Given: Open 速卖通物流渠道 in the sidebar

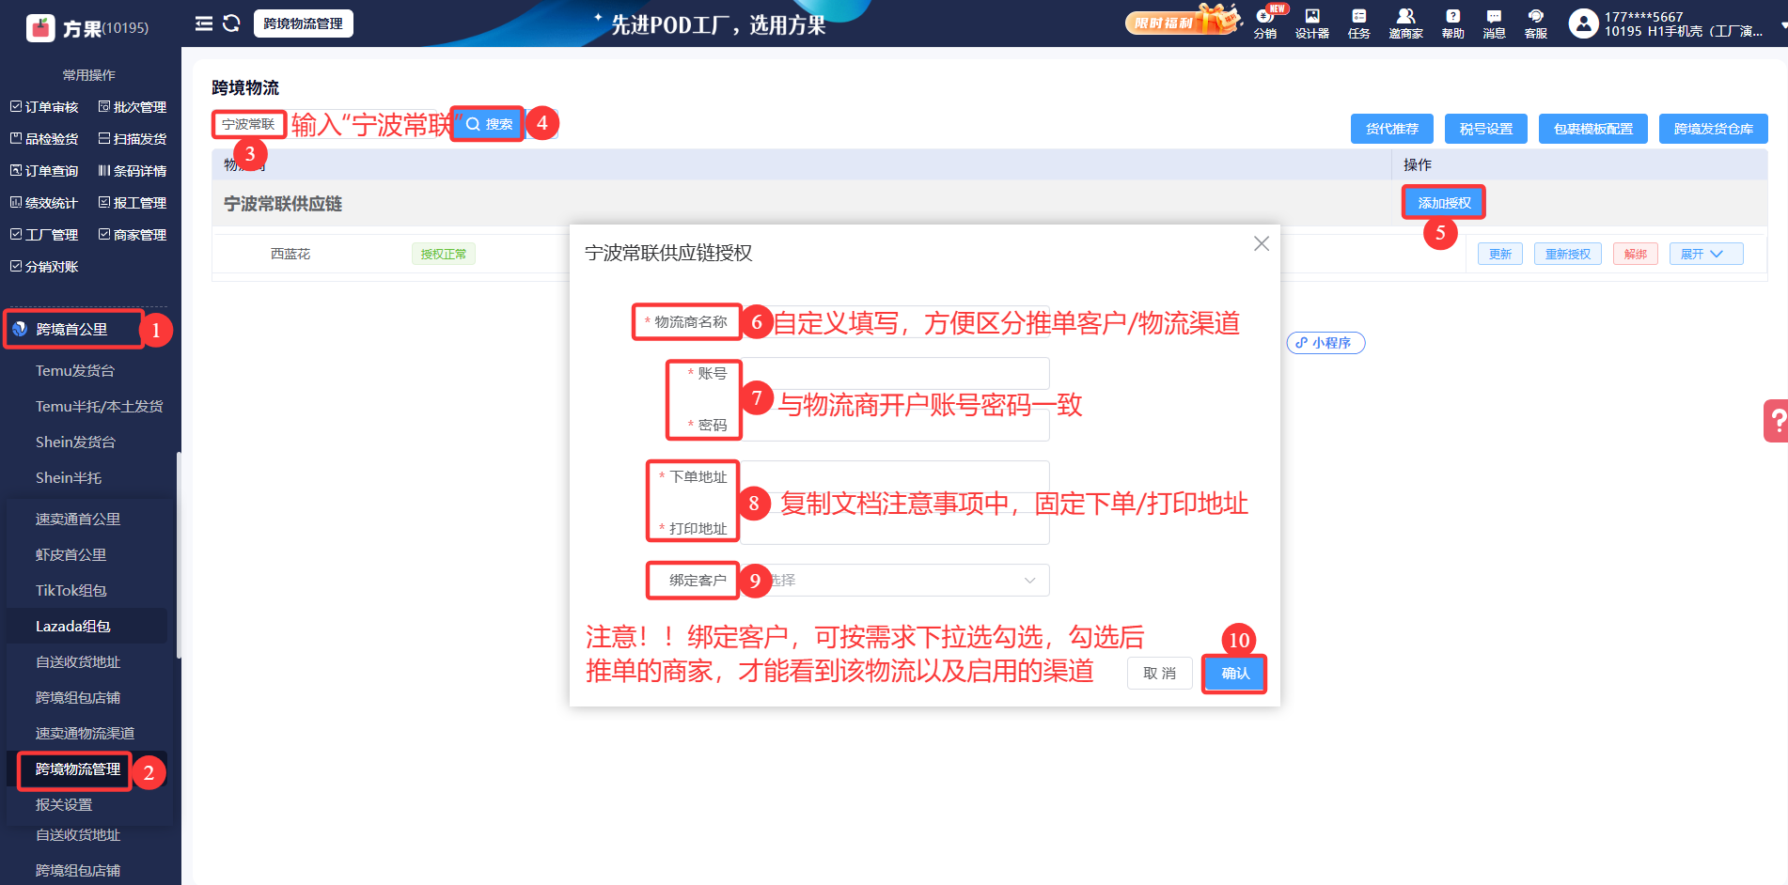Looking at the screenshot, I should [x=86, y=734].
